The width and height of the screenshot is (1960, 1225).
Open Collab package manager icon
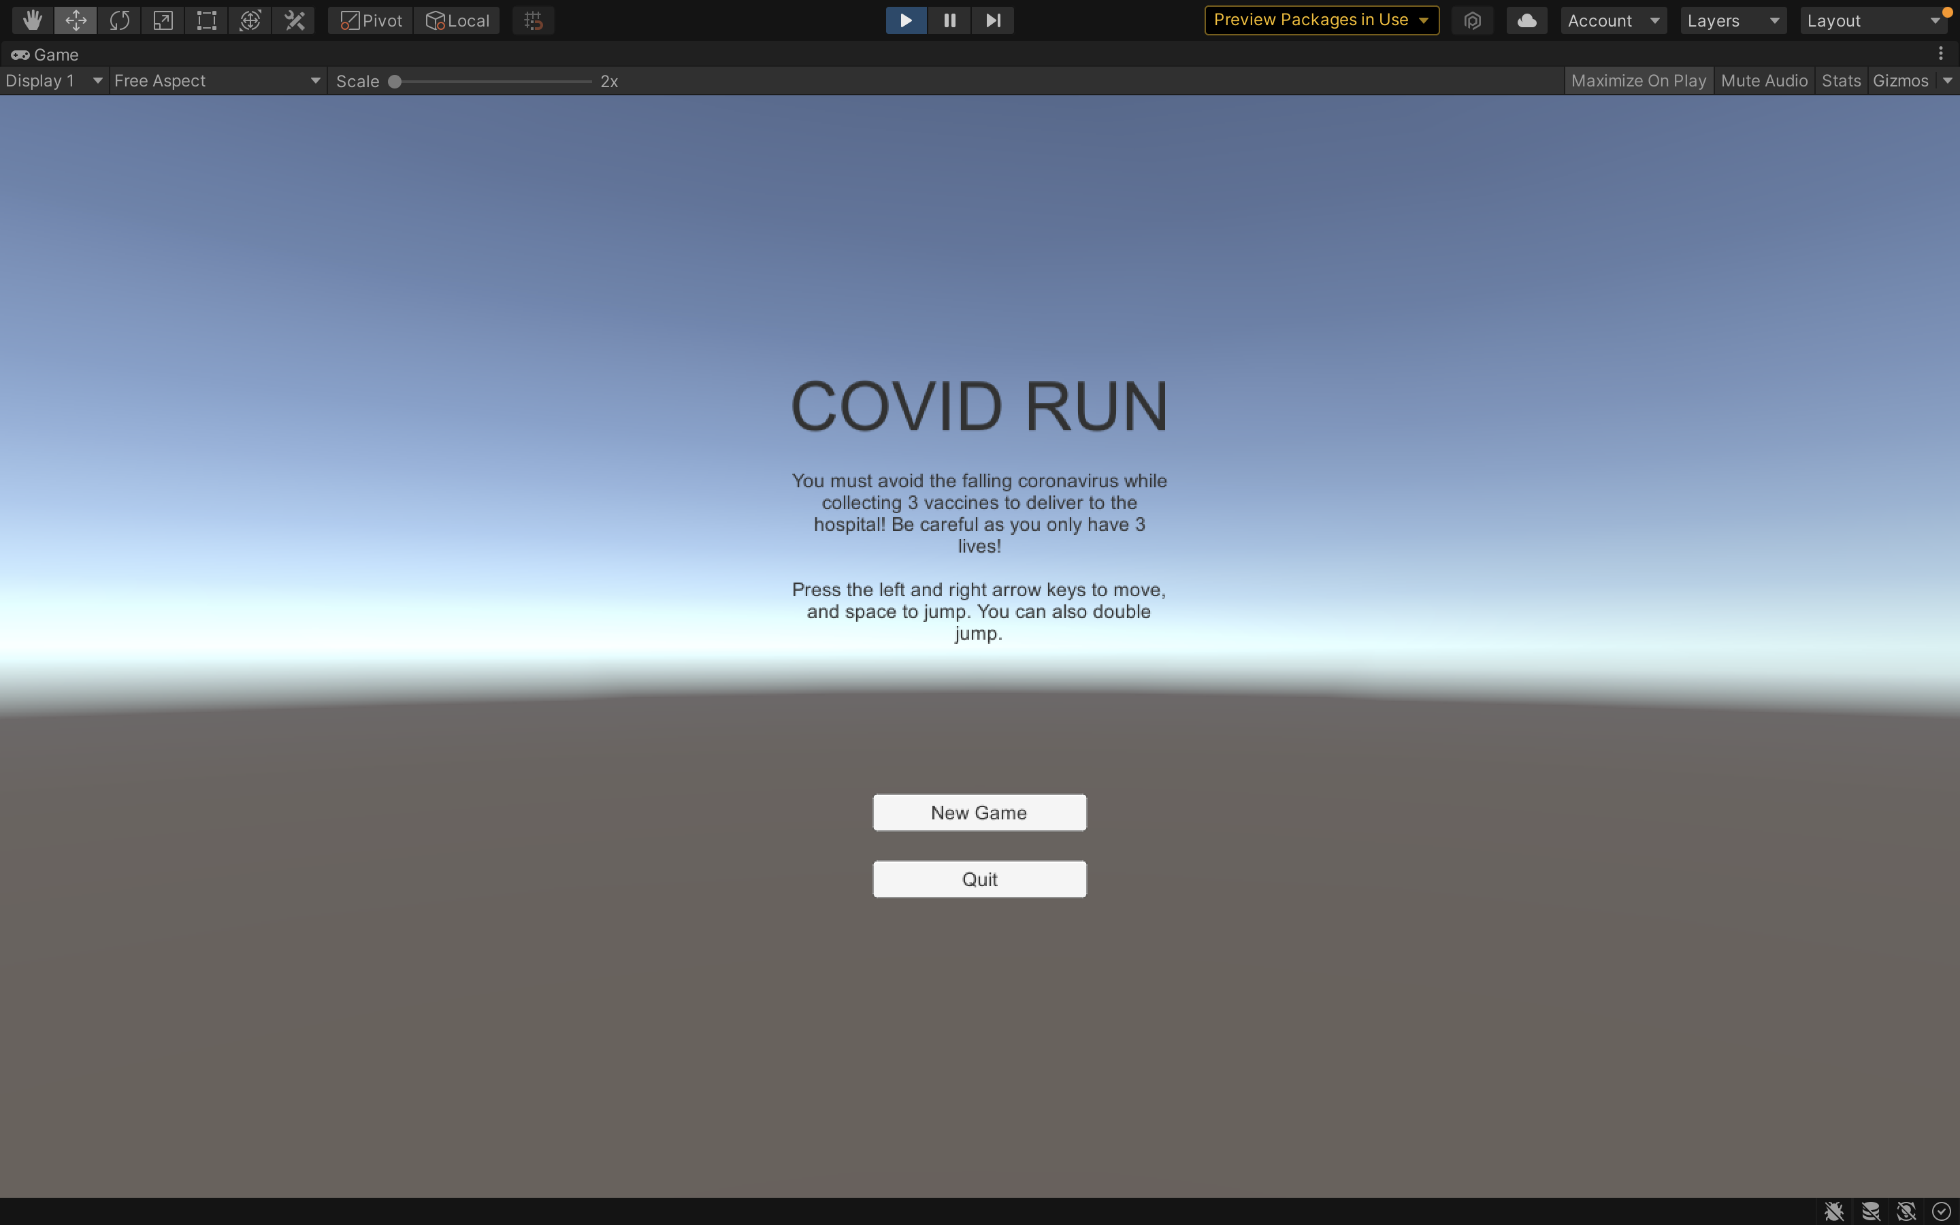click(1473, 20)
